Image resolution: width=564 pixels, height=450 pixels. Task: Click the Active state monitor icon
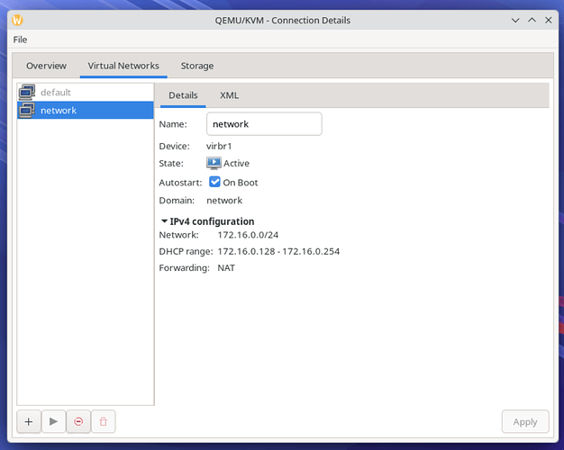click(x=214, y=163)
